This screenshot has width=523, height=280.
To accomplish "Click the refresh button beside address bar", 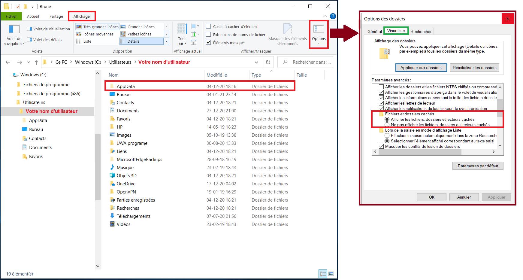I will click(x=268, y=62).
